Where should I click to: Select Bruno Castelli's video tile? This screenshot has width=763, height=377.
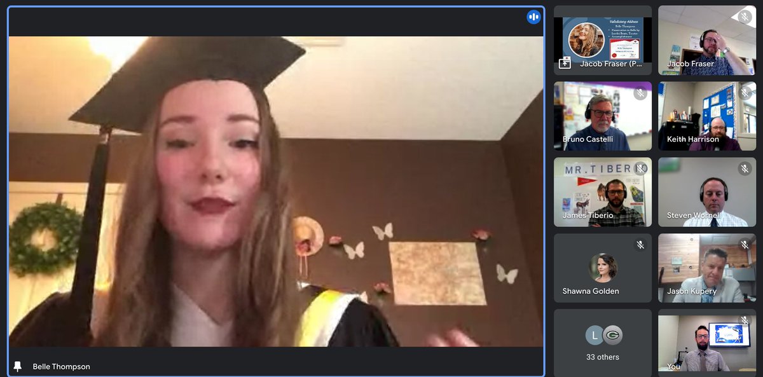tap(603, 116)
